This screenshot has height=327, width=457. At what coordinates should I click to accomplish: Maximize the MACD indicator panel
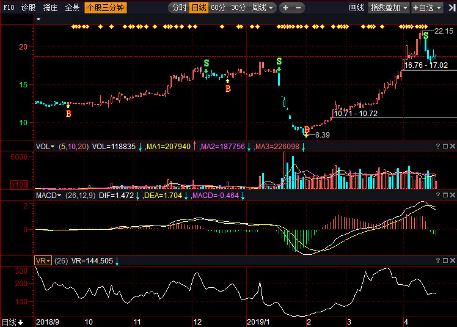click(445, 196)
